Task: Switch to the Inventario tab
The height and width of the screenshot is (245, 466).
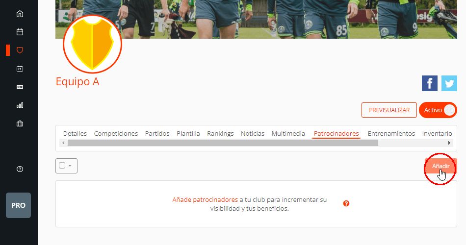Action: (x=437, y=134)
